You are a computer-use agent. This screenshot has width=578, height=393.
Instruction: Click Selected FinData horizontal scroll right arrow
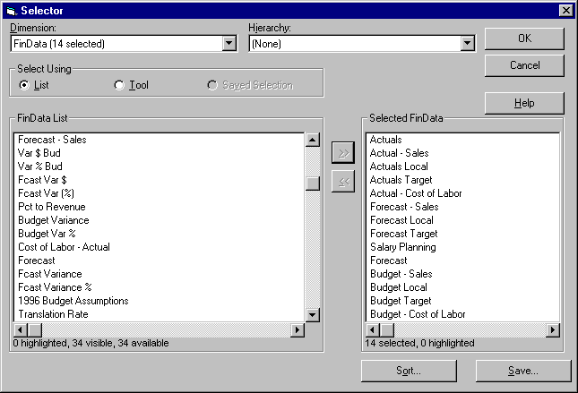[x=553, y=329]
